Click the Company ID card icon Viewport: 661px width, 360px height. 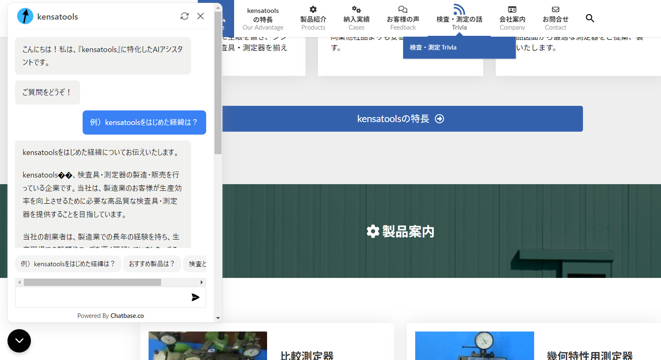pyautogui.click(x=512, y=9)
